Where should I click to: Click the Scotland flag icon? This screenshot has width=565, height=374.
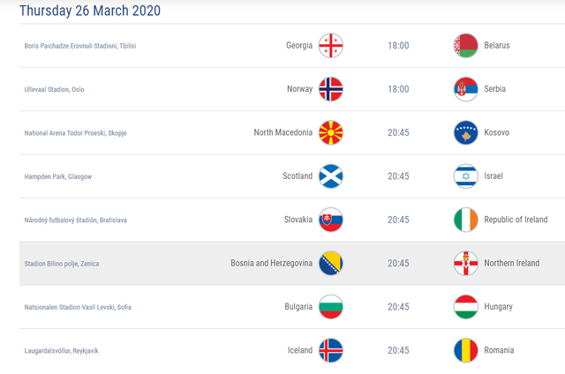[331, 176]
